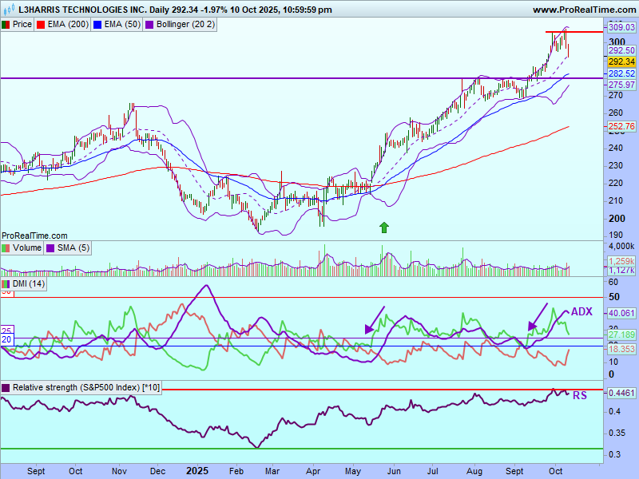Select the SMA (5) volume label

[x=73, y=248]
